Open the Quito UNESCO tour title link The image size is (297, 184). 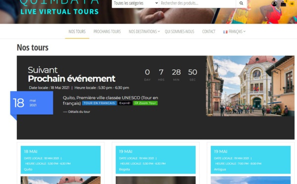pyautogui.click(x=110, y=100)
